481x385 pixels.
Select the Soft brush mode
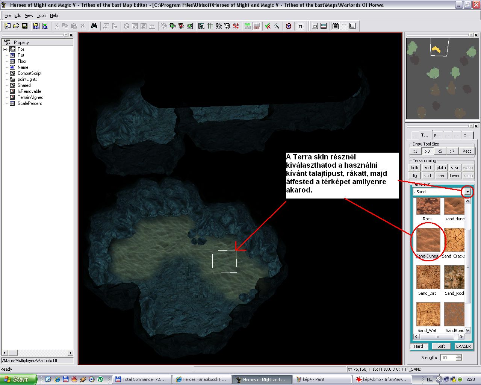tap(441, 346)
